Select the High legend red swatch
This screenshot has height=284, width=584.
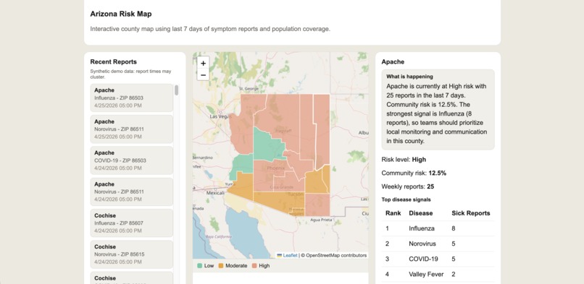pos(255,266)
